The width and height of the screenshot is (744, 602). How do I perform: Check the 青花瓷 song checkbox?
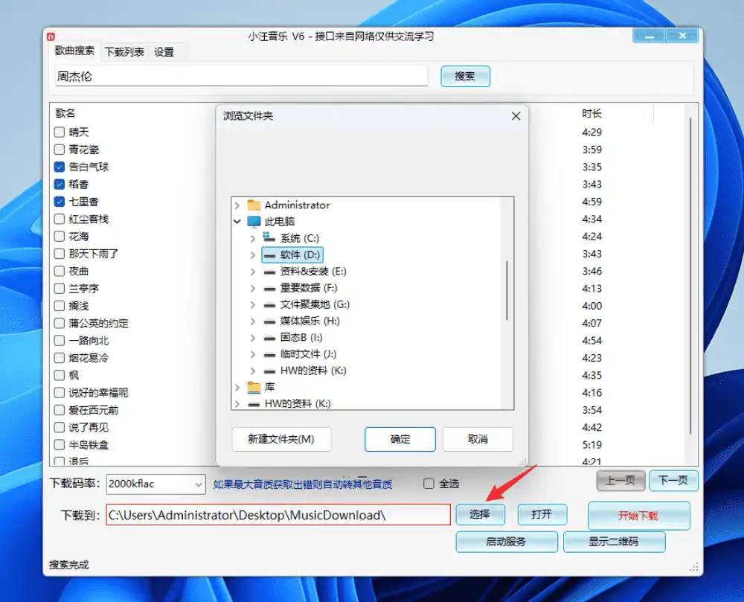coord(60,150)
